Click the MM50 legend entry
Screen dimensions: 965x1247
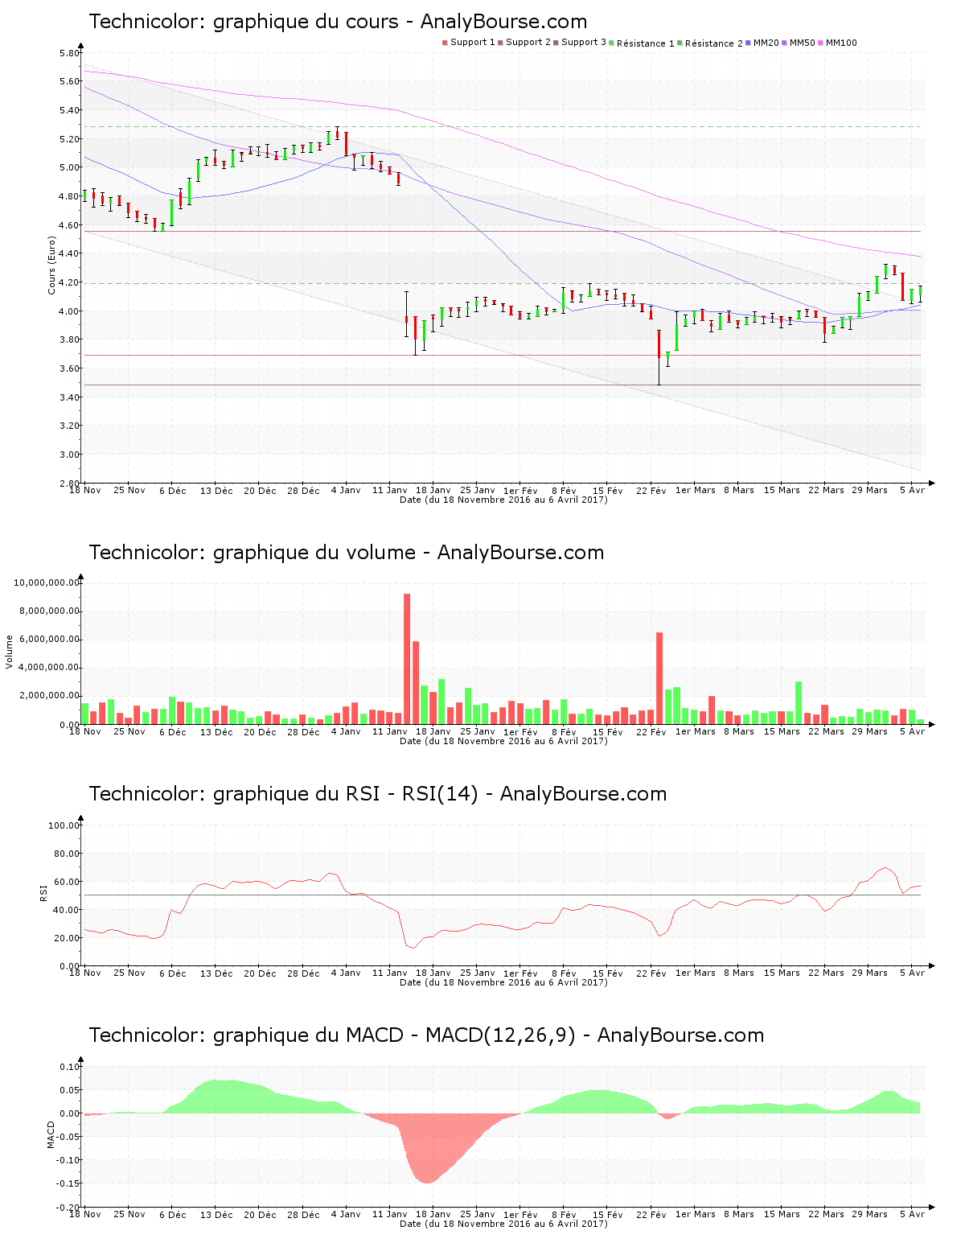pos(799,43)
